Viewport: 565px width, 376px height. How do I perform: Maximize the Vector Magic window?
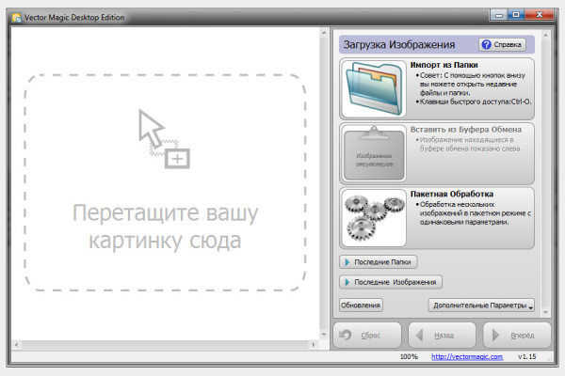click(516, 15)
